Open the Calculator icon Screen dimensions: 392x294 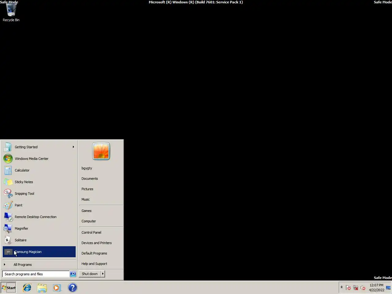tap(8, 170)
